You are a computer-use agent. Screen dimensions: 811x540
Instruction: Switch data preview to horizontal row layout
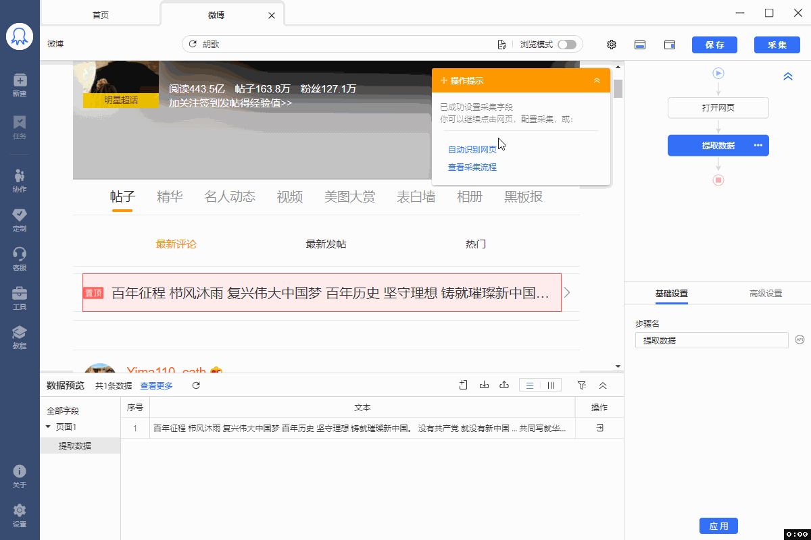point(530,385)
